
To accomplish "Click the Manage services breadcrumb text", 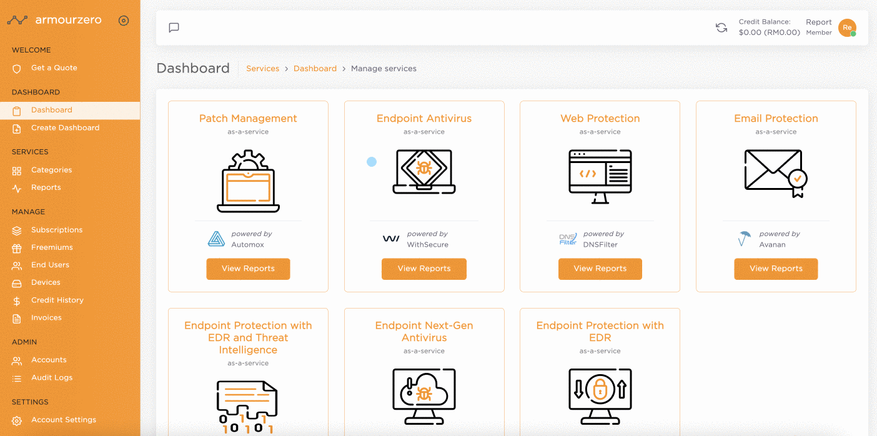I will (384, 69).
